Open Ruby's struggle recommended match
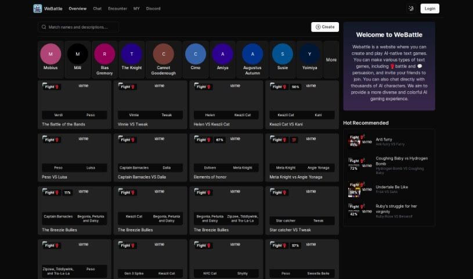Viewport: 473px width, 279px height. tap(396, 209)
